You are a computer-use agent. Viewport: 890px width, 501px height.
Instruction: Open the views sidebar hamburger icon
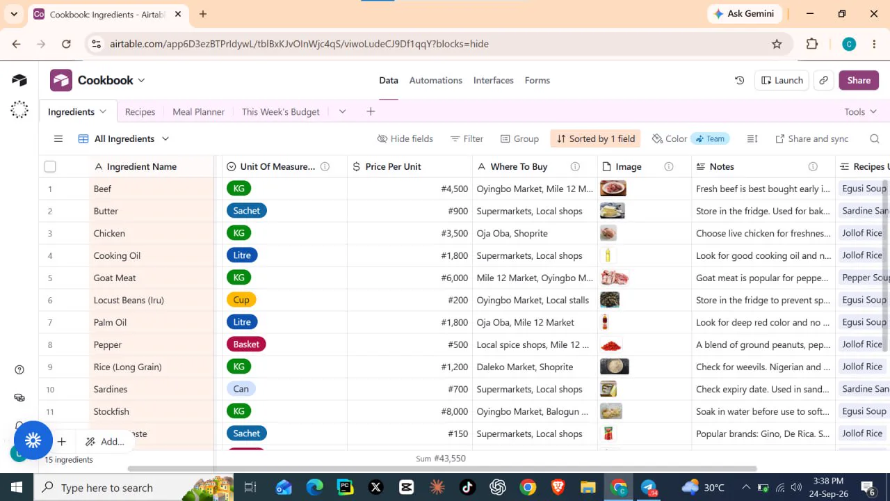58,138
